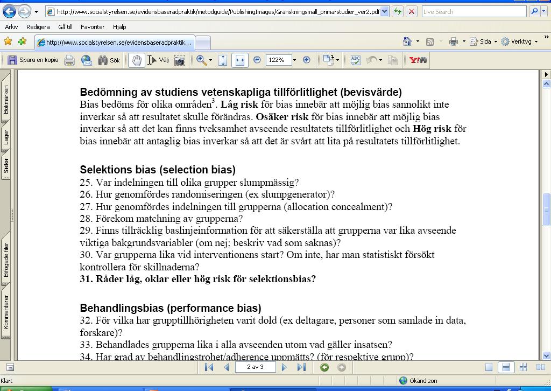
Task: Open the zoom tool dropdown arrow
Action: coord(210,60)
